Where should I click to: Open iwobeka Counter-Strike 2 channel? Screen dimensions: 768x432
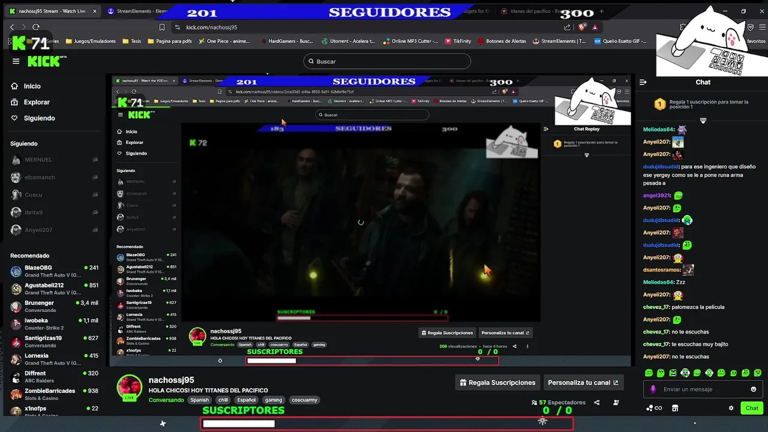click(x=54, y=324)
